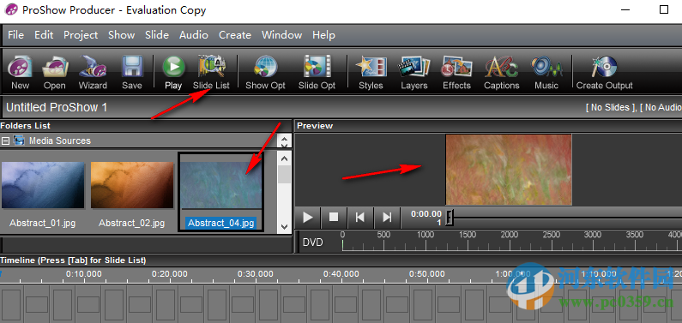Open the Audio menu
This screenshot has height=323, width=682.
[x=194, y=35]
